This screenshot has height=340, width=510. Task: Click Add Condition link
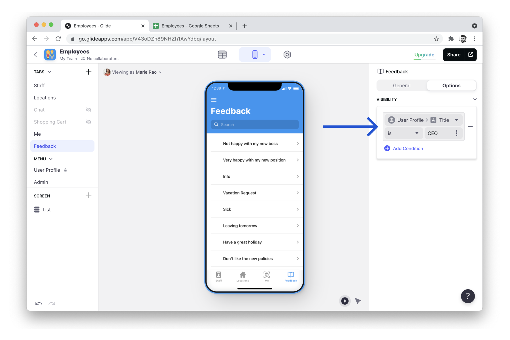[407, 148]
